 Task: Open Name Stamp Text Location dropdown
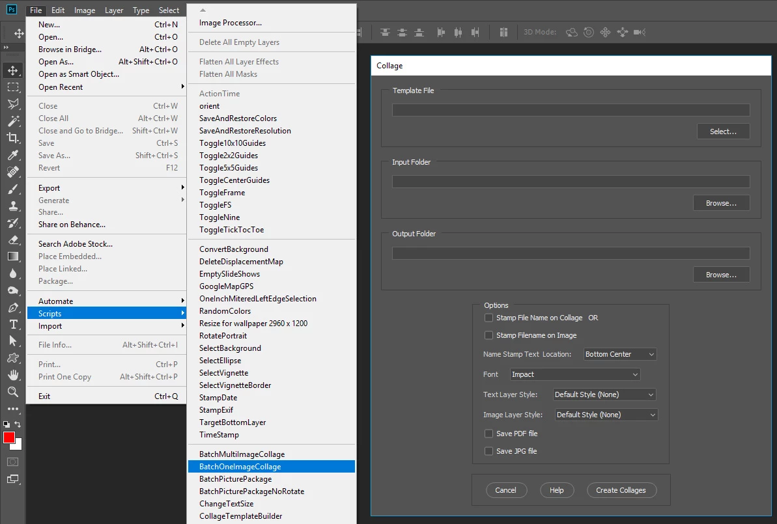point(620,354)
